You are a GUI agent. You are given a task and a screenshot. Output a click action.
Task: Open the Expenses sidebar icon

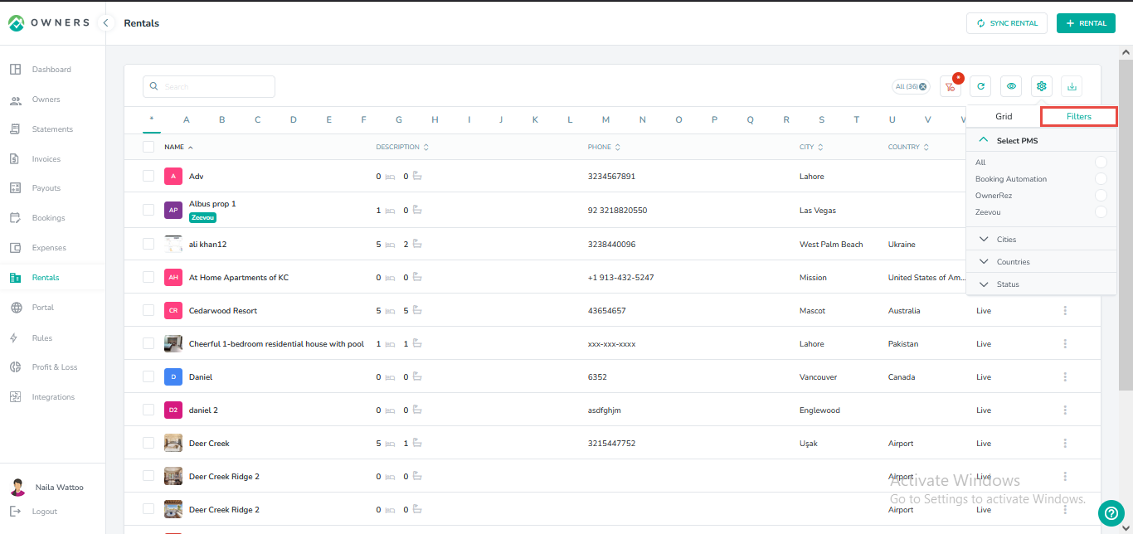click(x=15, y=248)
